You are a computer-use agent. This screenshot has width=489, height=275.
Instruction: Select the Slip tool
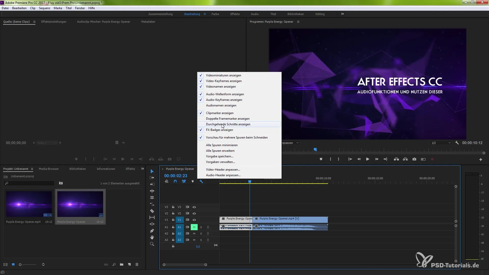[x=152, y=217]
